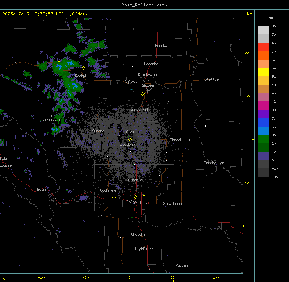Screen dimensions: 289x282
Task: Click the RockyMH label
Action: [x=82, y=76]
